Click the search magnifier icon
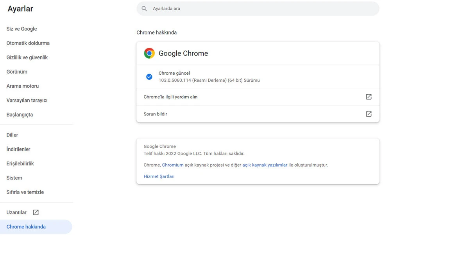The image size is (469, 264). tap(144, 8)
